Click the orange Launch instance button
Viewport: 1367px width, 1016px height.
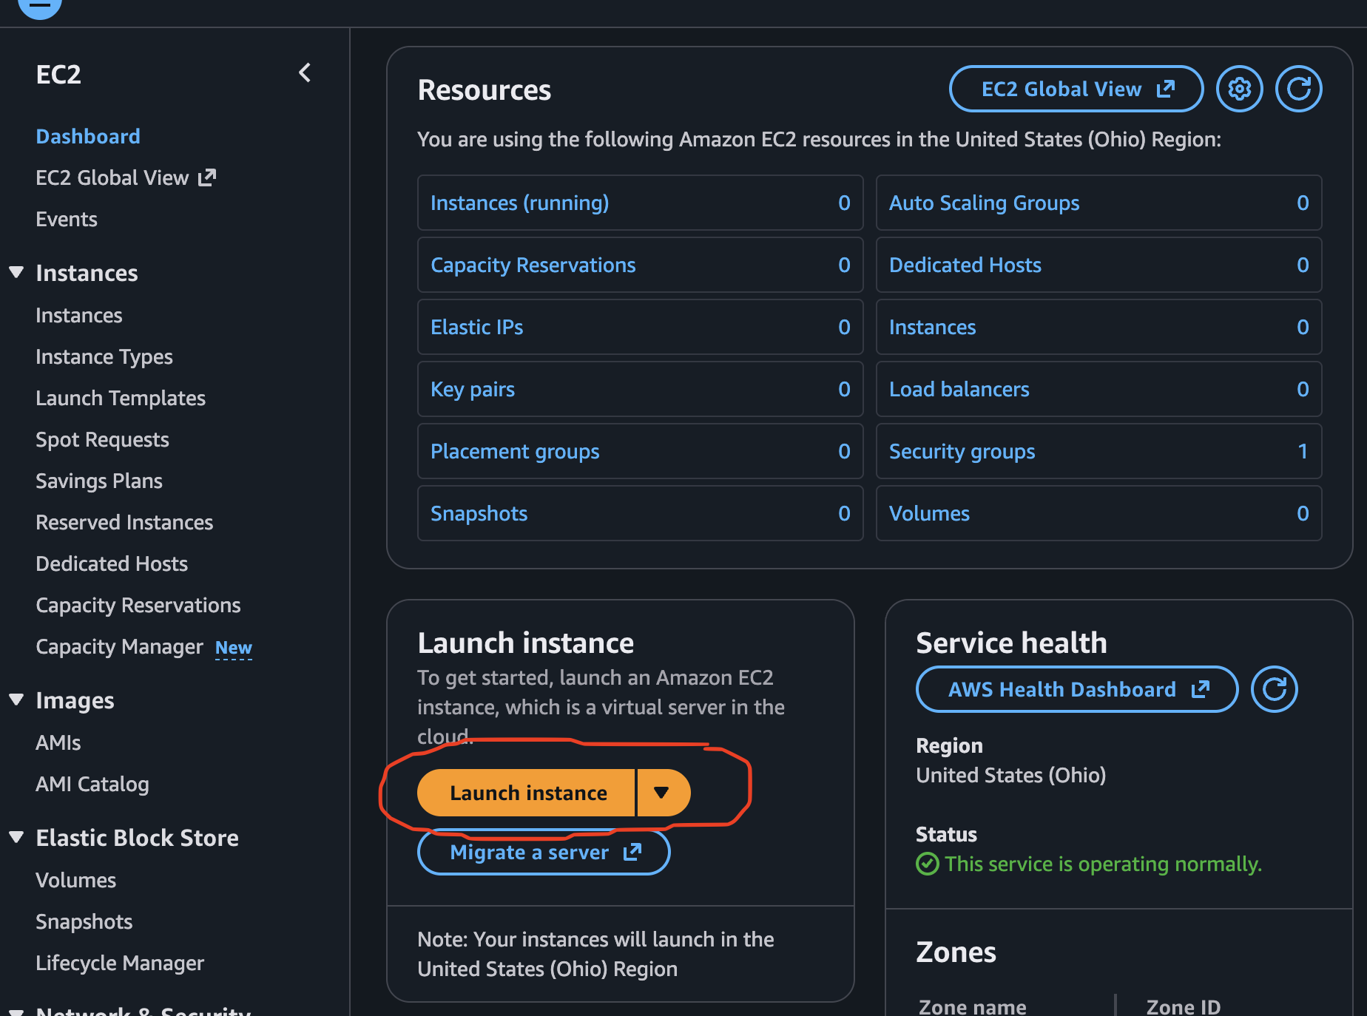pyautogui.click(x=527, y=793)
